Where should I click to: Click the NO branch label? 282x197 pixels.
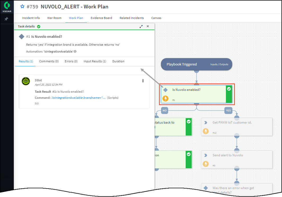click(165, 110)
